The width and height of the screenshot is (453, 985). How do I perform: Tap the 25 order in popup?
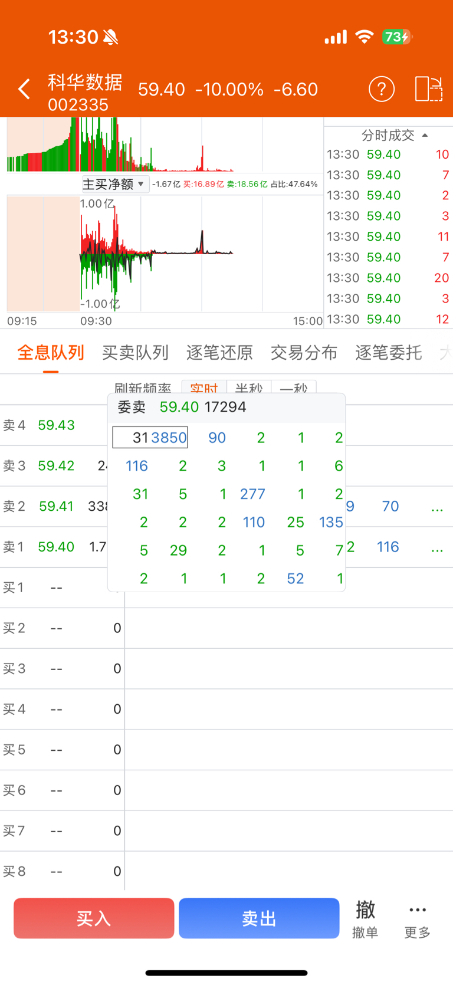[x=296, y=522]
